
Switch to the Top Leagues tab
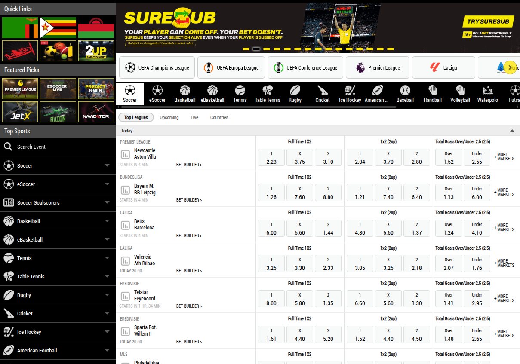[136, 117]
